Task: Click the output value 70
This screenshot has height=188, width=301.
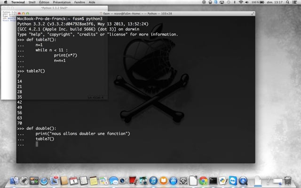Action: (x=20, y=123)
